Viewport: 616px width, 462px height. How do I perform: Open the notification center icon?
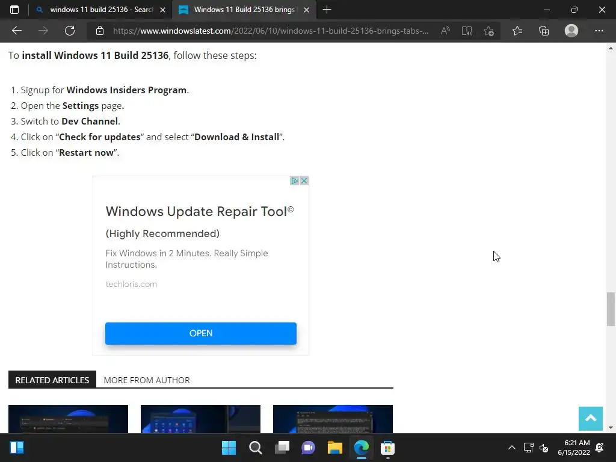click(600, 448)
